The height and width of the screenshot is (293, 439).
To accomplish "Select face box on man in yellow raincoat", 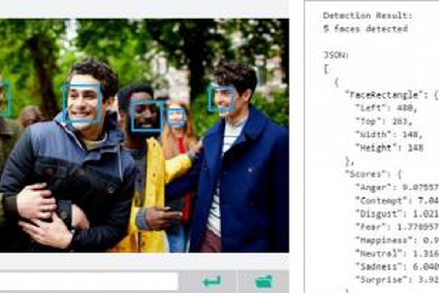I will tap(147, 116).
